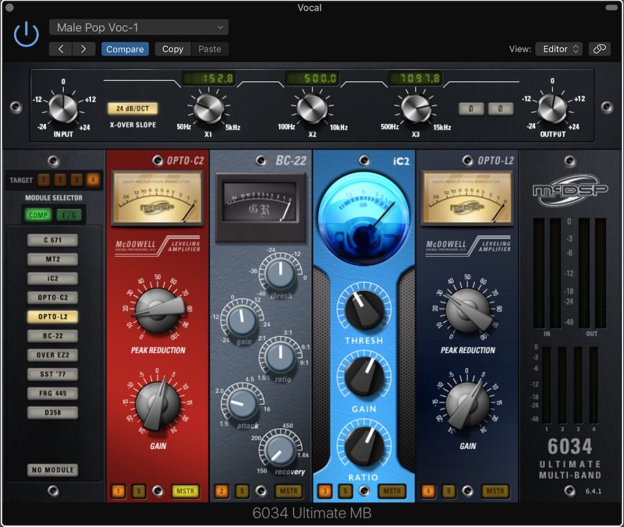Switch module selector to COMP
The width and height of the screenshot is (624, 527).
38,215
